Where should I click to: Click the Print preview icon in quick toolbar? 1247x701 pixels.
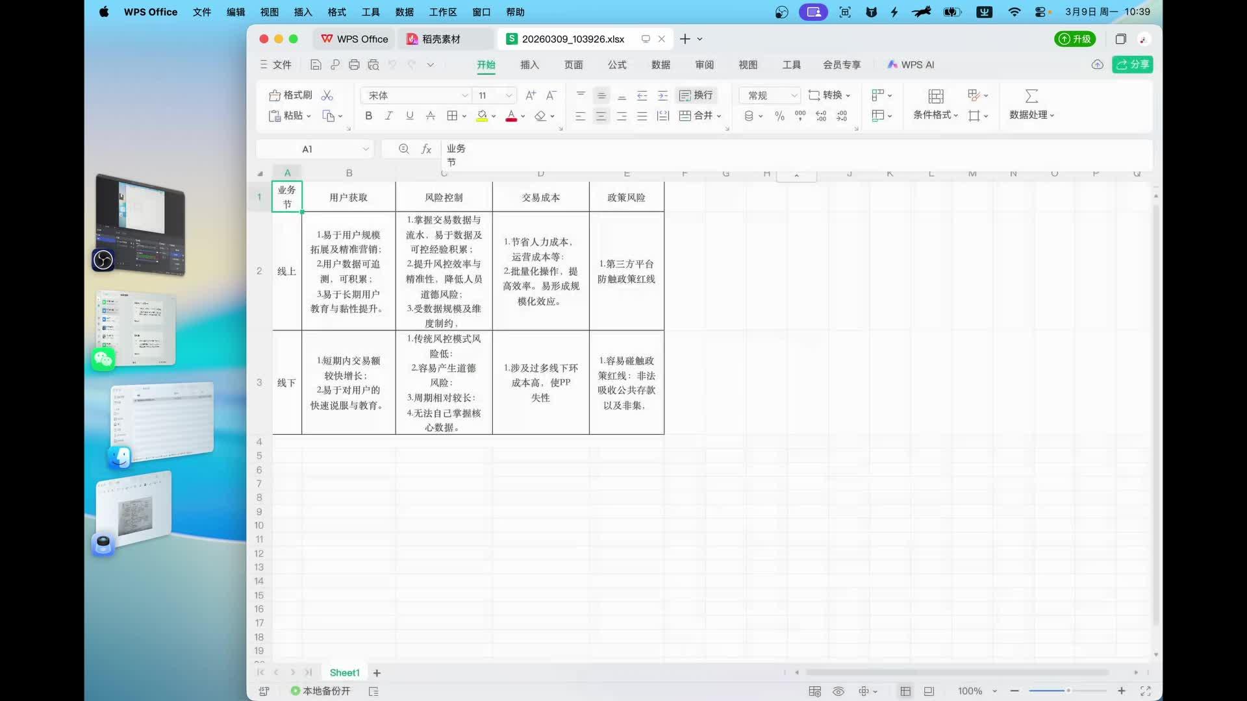(x=373, y=65)
